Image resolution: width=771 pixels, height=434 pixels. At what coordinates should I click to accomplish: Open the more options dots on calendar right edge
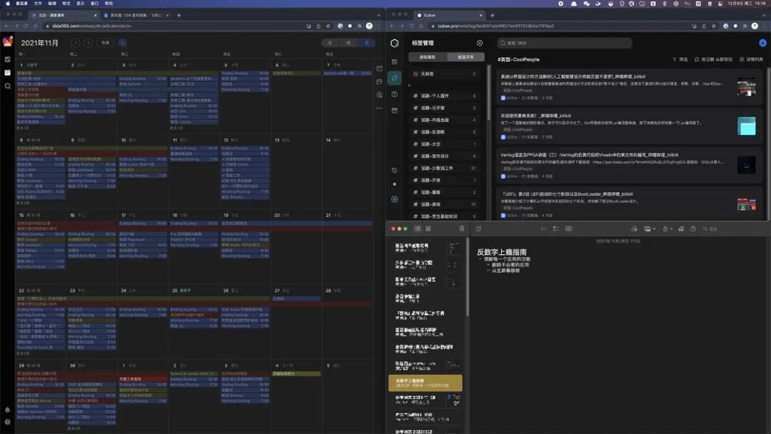pyautogui.click(x=379, y=108)
